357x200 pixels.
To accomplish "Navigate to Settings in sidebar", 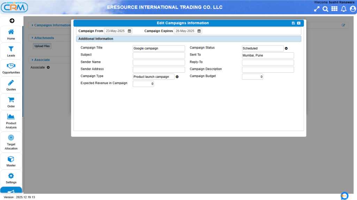I will click(x=11, y=178).
